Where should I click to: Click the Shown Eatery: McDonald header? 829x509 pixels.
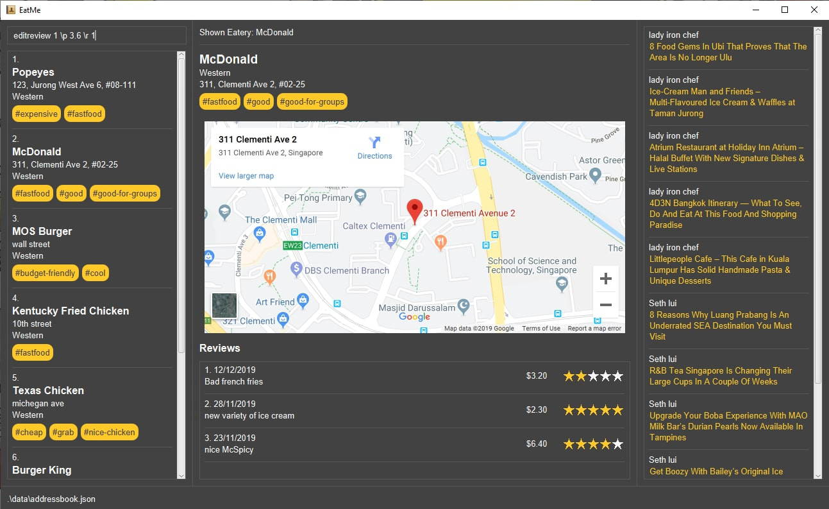coord(246,32)
